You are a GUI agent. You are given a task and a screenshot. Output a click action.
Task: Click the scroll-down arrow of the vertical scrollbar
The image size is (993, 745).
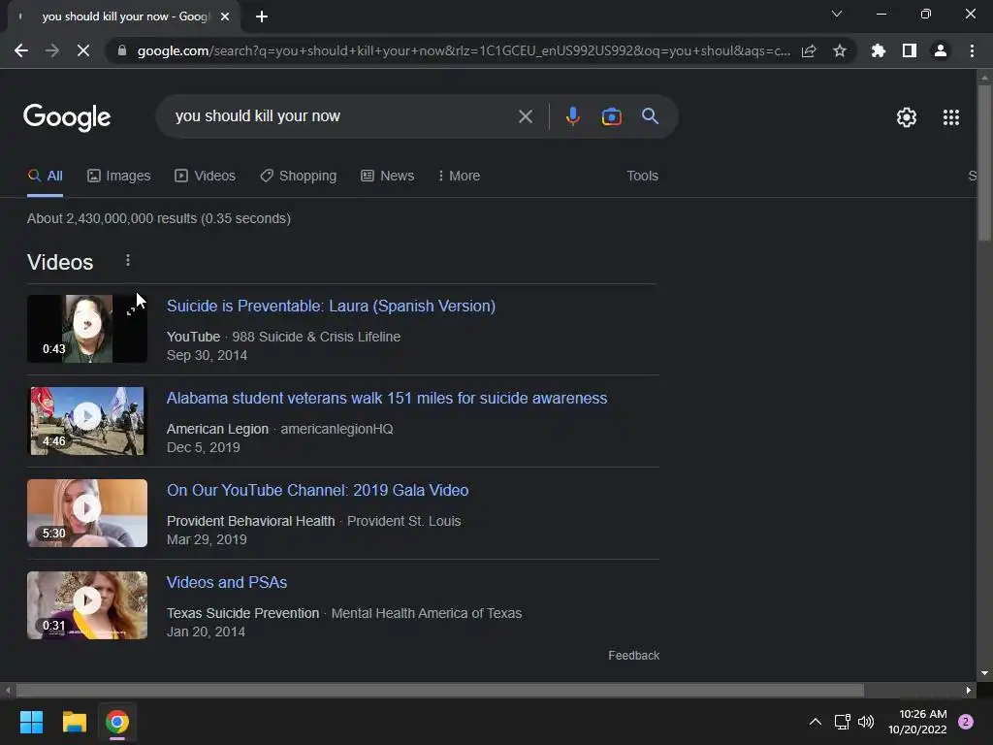pyautogui.click(x=983, y=673)
